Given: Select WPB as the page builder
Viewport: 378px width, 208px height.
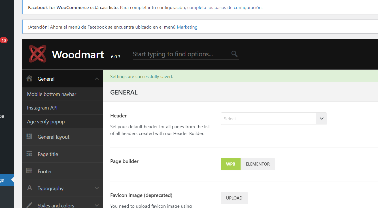Looking at the screenshot, I should (231, 164).
